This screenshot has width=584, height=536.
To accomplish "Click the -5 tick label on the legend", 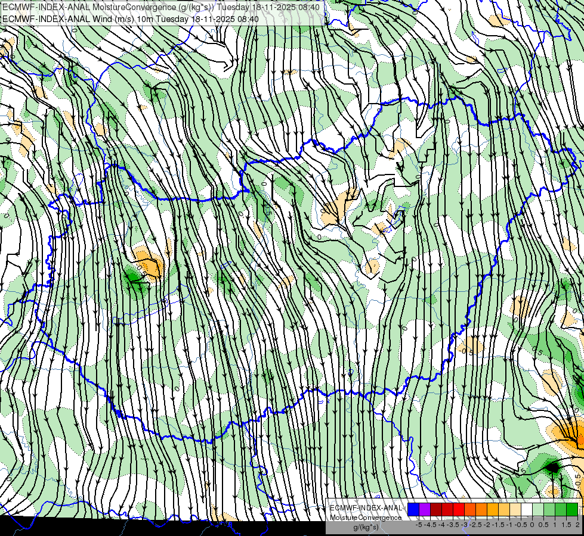I will point(419,525).
